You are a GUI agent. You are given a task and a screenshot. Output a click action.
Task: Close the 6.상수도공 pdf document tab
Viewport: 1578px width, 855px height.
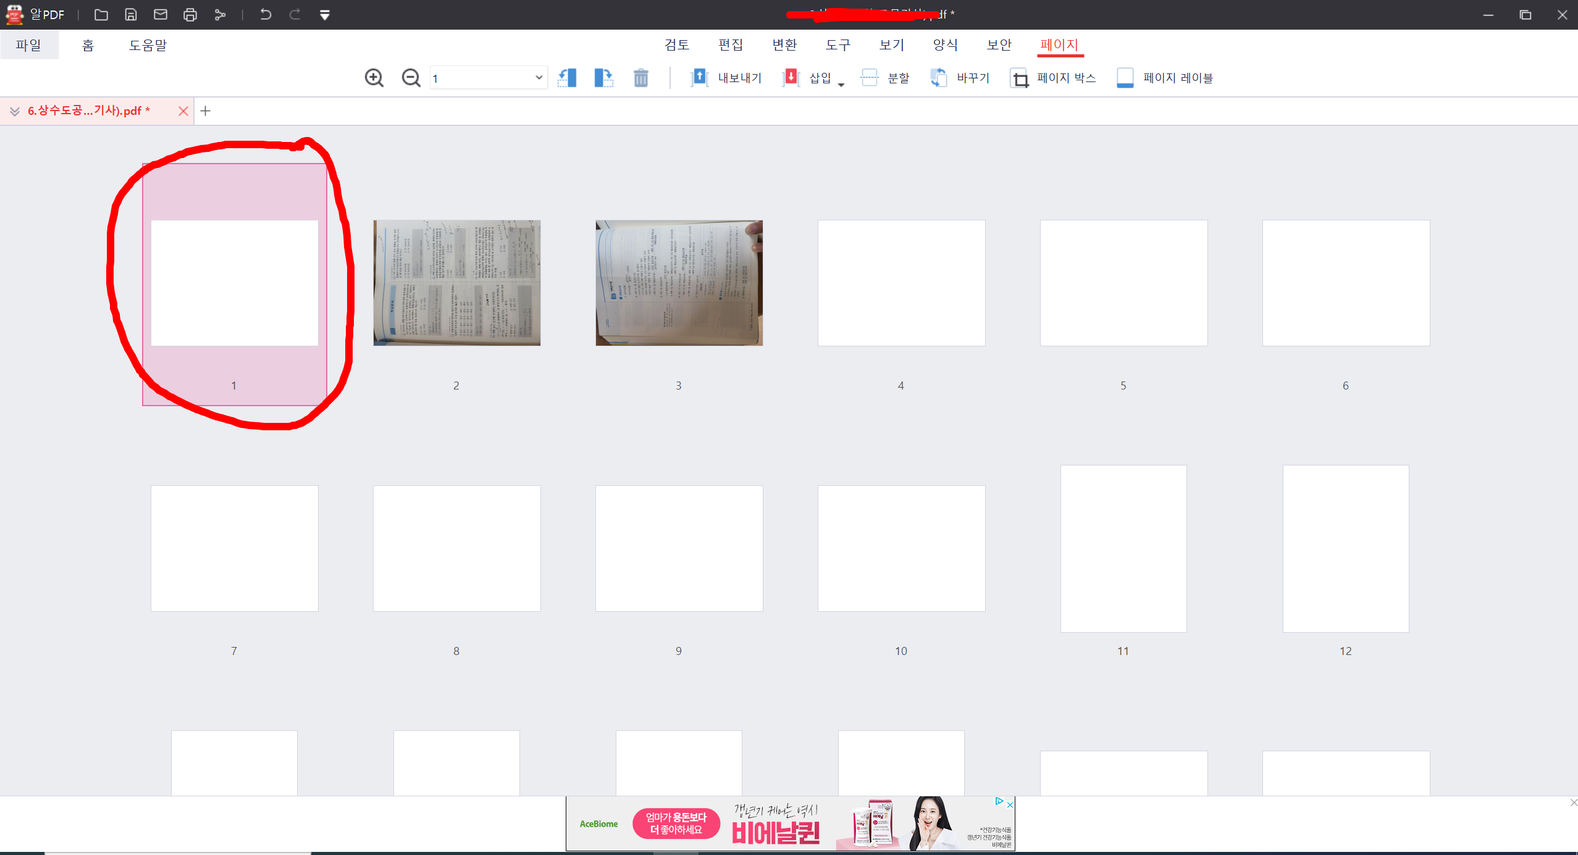[x=183, y=111]
